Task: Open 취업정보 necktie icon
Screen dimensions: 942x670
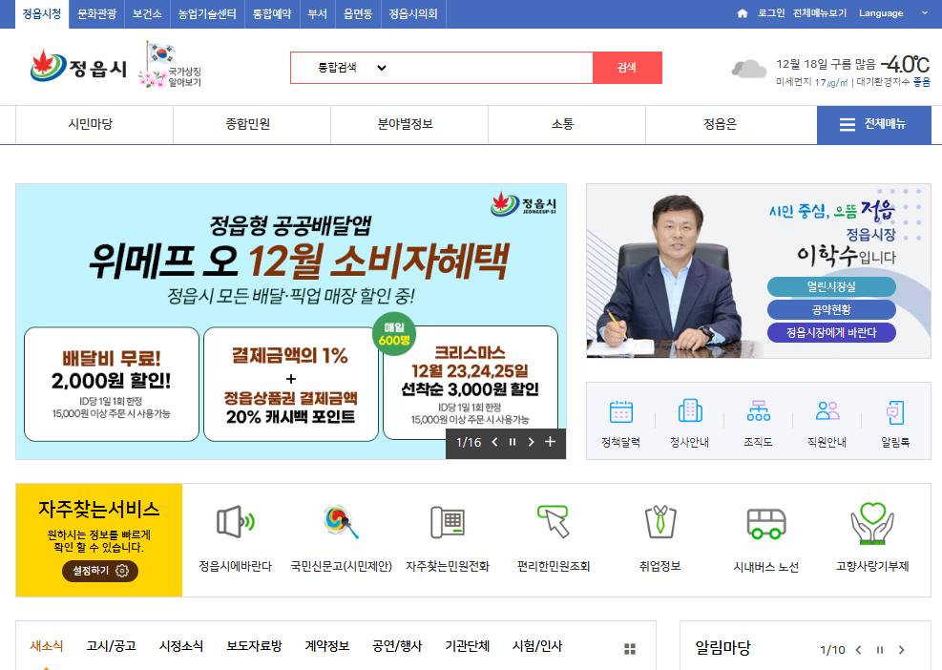Action: tap(660, 521)
